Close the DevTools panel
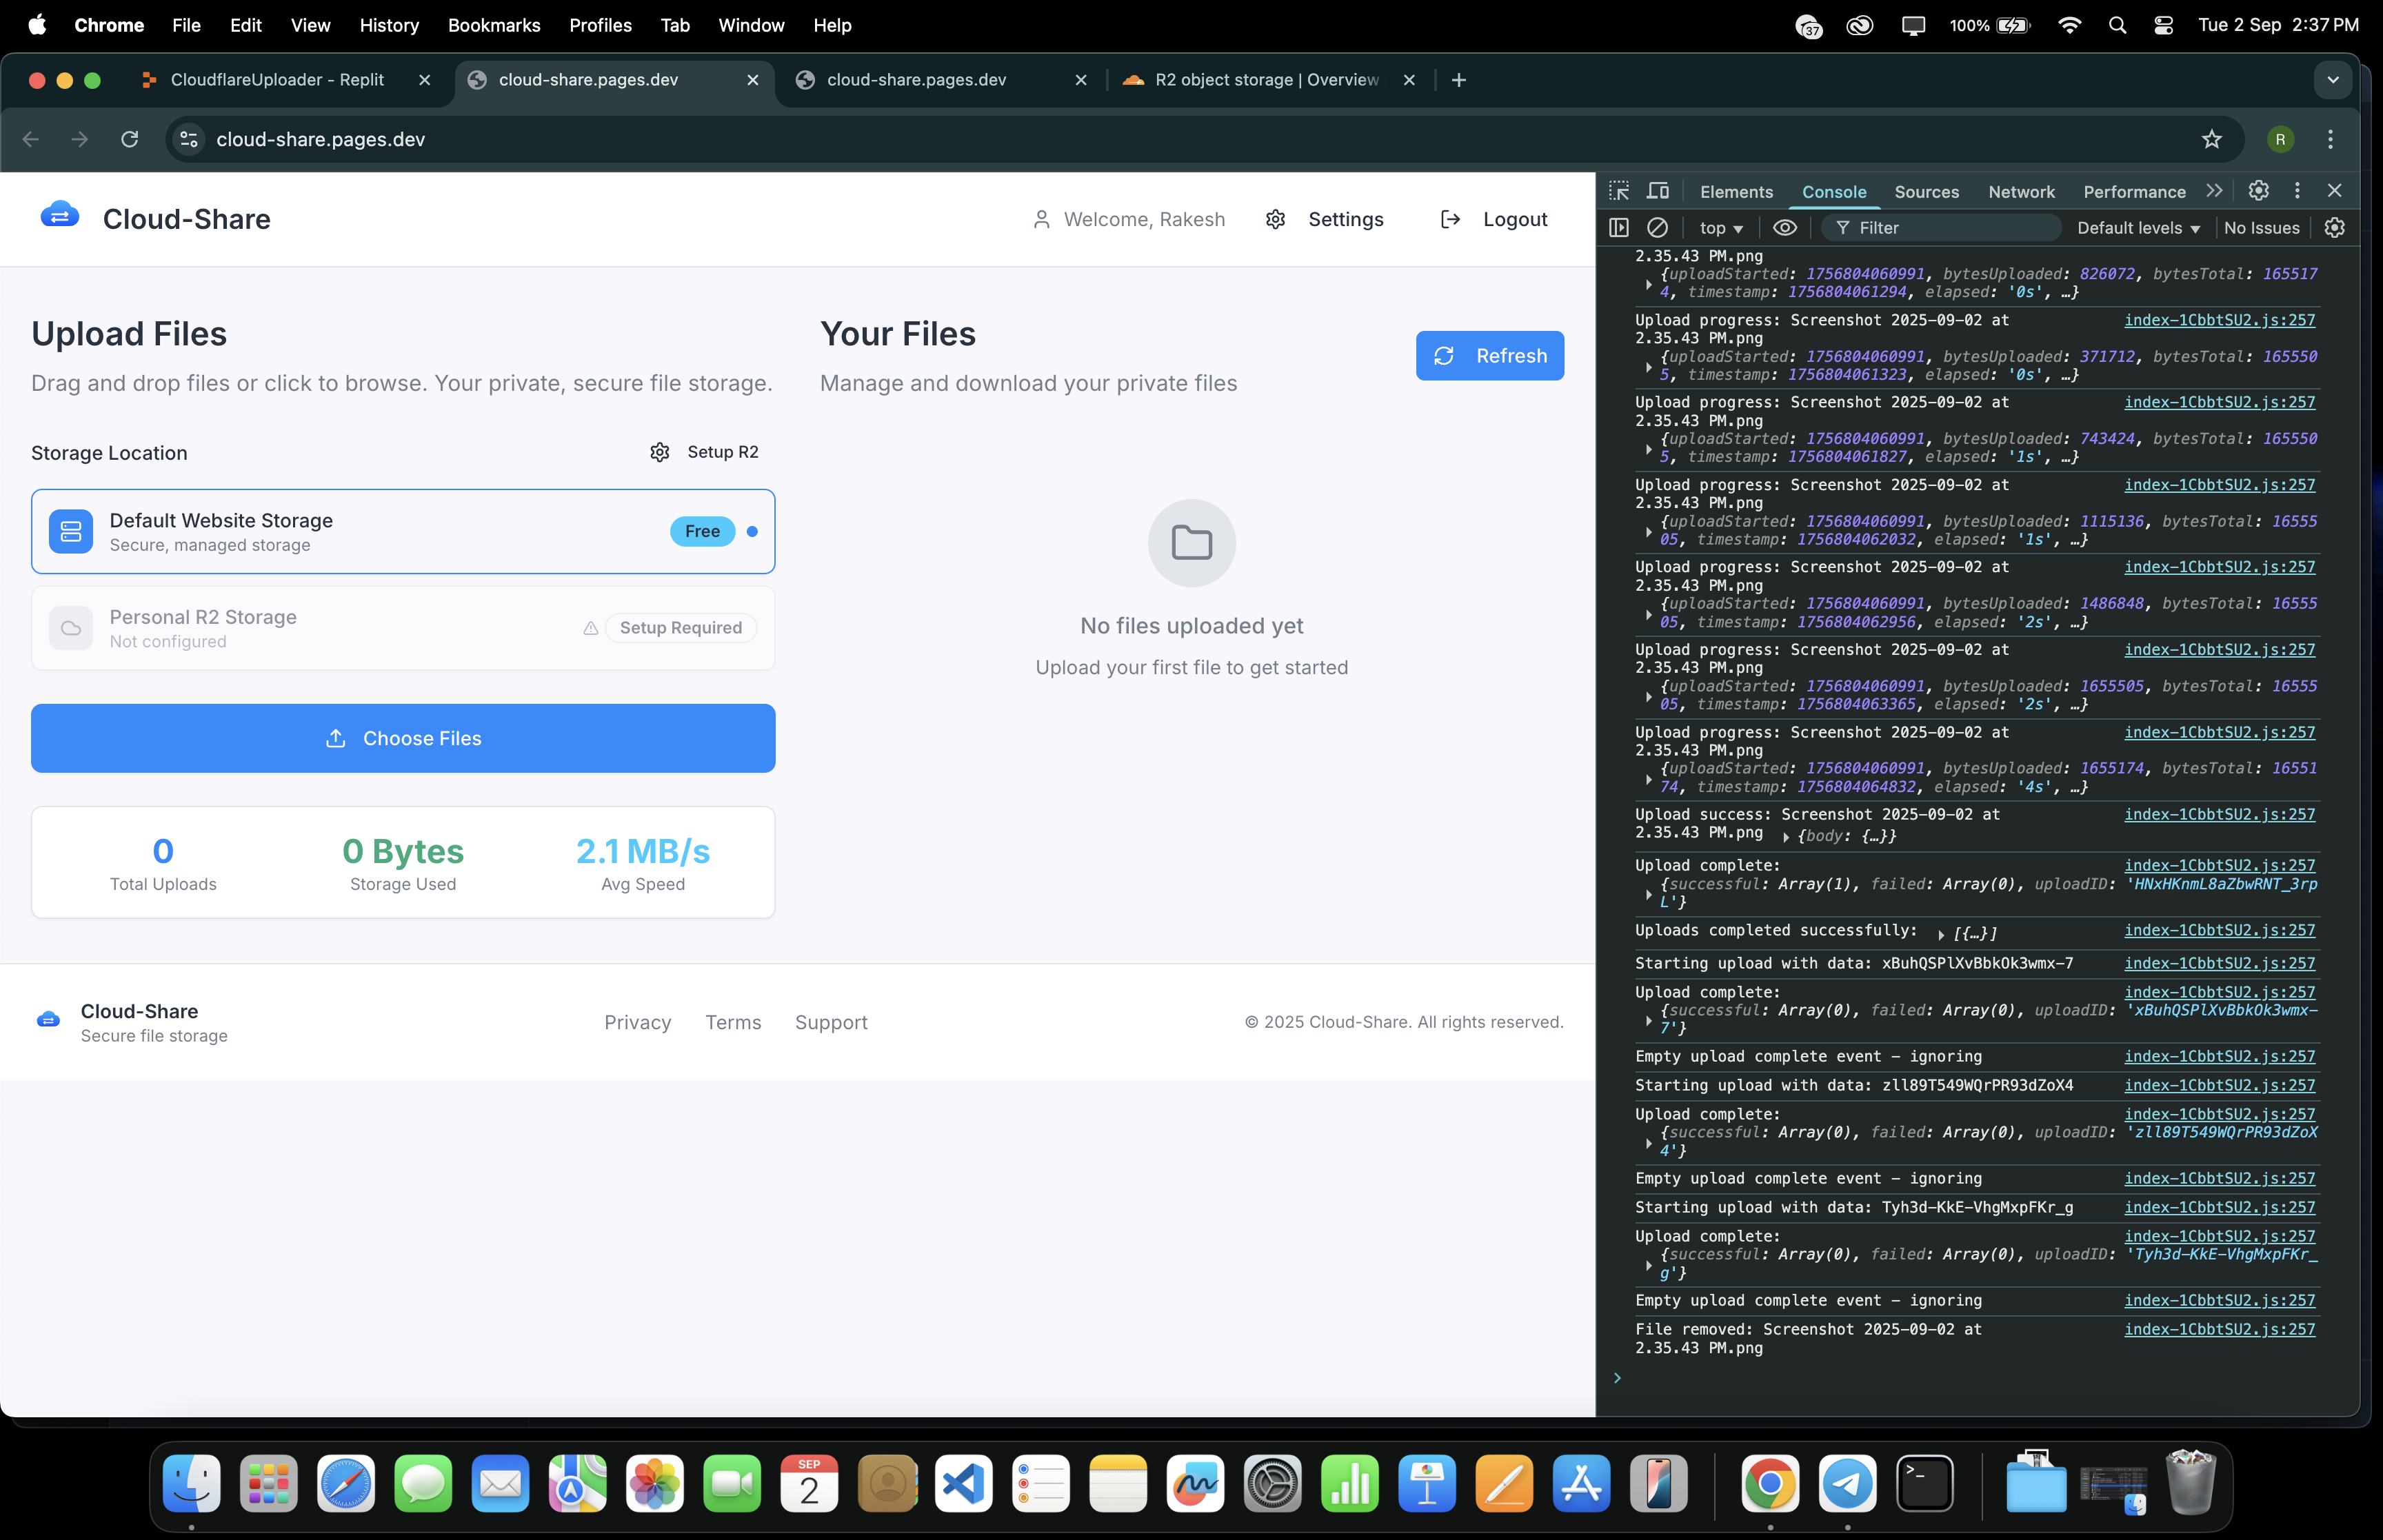This screenshot has width=2383, height=1540. click(x=2335, y=191)
